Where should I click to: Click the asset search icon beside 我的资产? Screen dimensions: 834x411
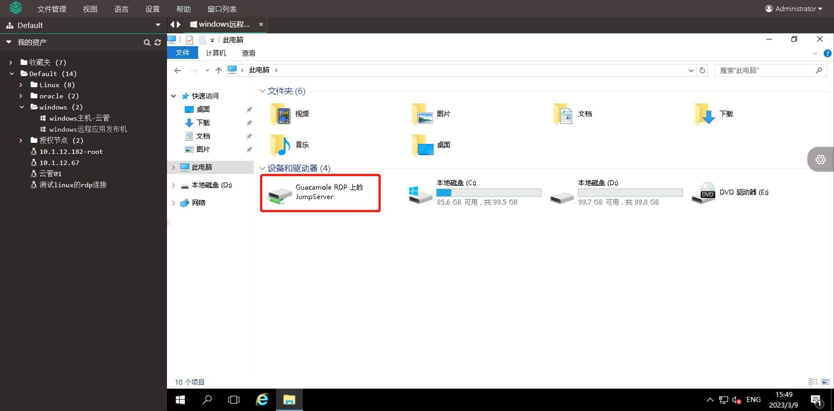pos(147,42)
